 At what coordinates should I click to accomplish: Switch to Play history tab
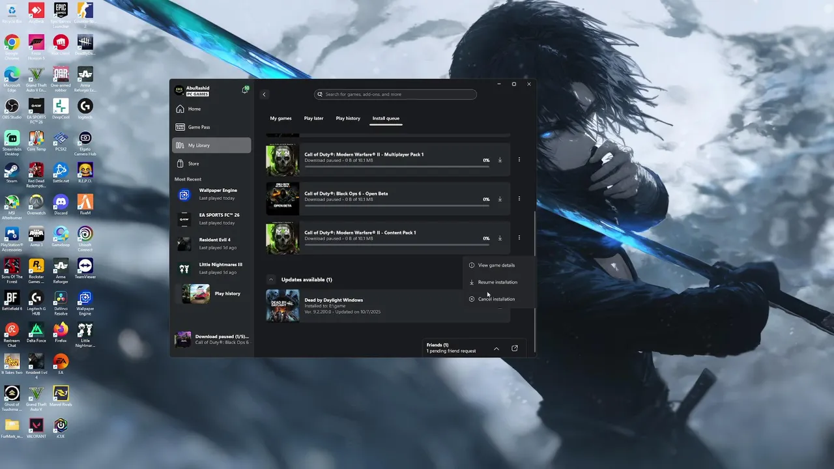point(348,119)
